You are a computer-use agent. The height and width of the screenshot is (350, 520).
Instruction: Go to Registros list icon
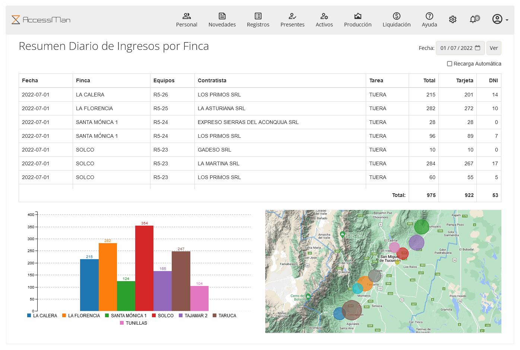(258, 16)
